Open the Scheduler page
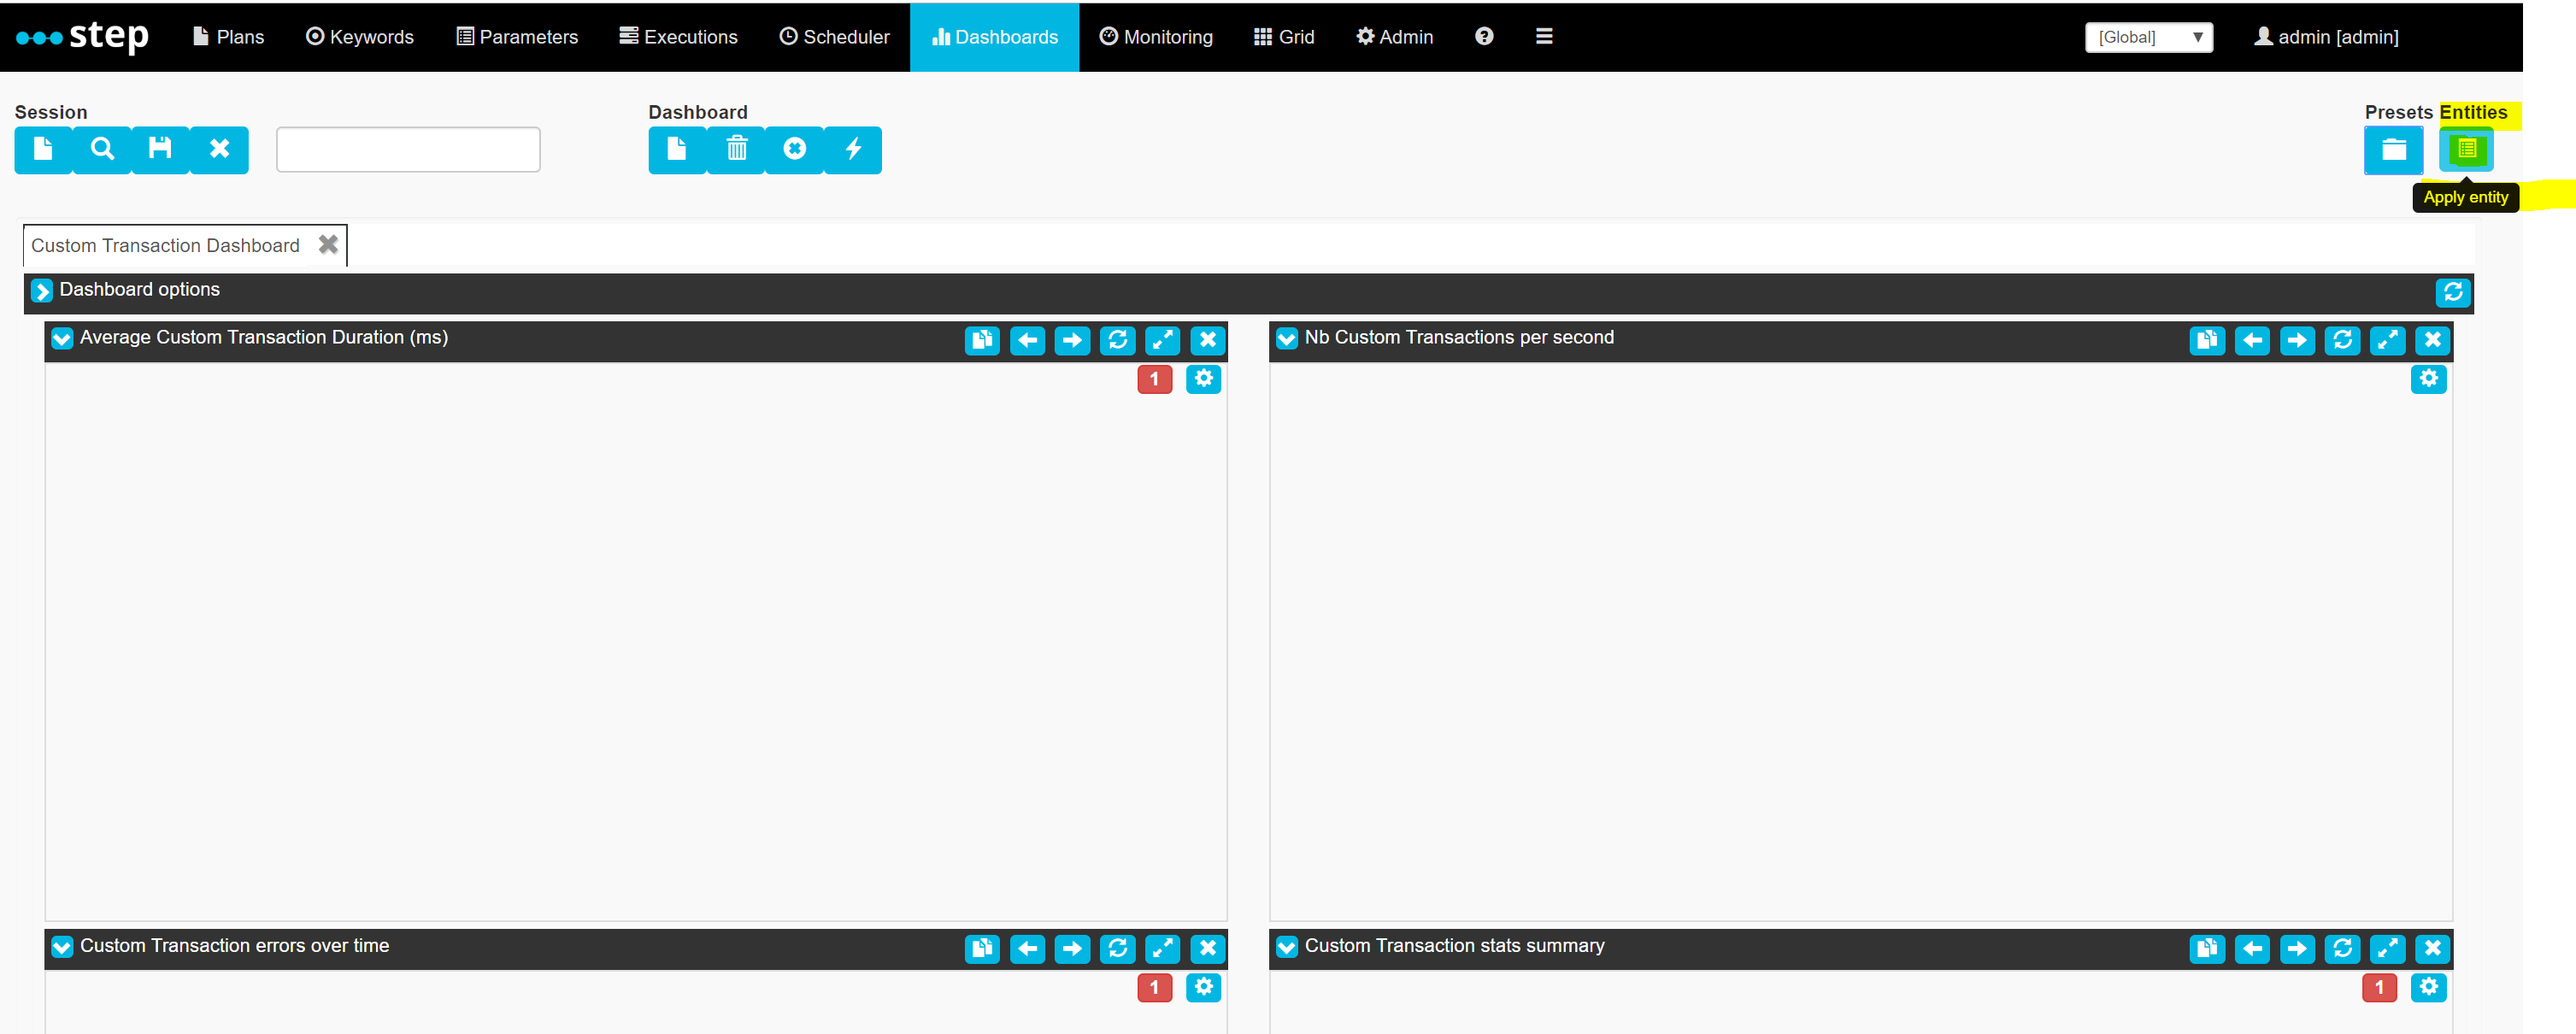This screenshot has height=1034, width=2576. 834,37
